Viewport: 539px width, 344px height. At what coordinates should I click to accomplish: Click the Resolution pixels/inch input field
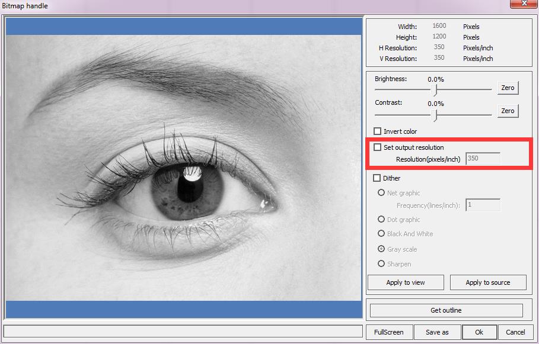click(x=483, y=159)
